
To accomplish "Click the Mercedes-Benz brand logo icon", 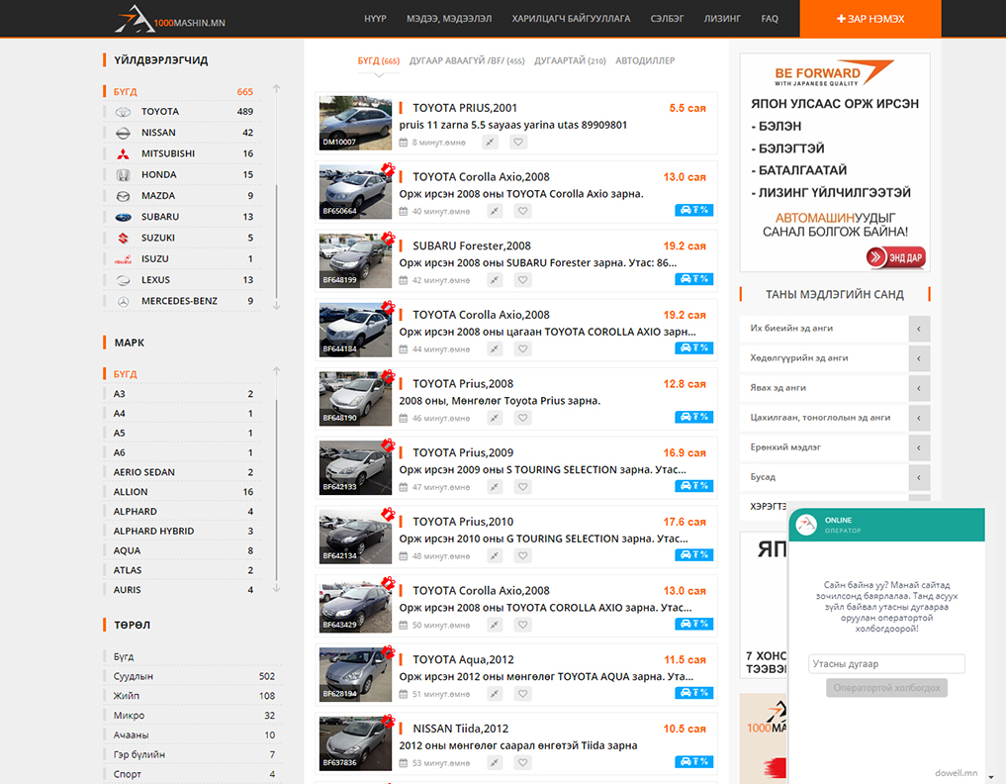I will (123, 301).
